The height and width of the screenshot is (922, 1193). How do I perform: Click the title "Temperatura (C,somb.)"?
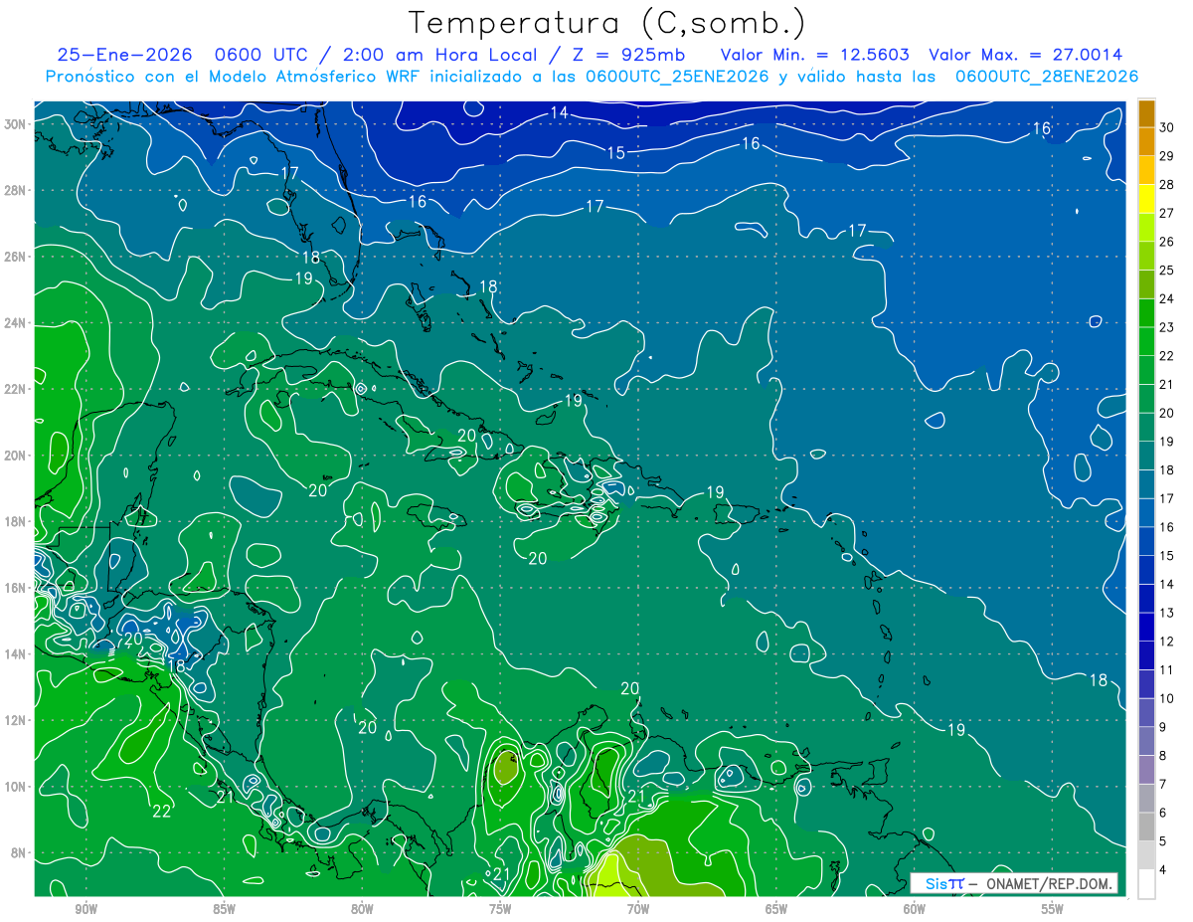click(607, 24)
